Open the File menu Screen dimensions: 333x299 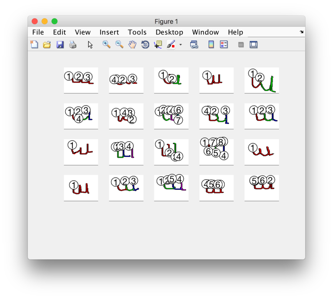click(38, 32)
